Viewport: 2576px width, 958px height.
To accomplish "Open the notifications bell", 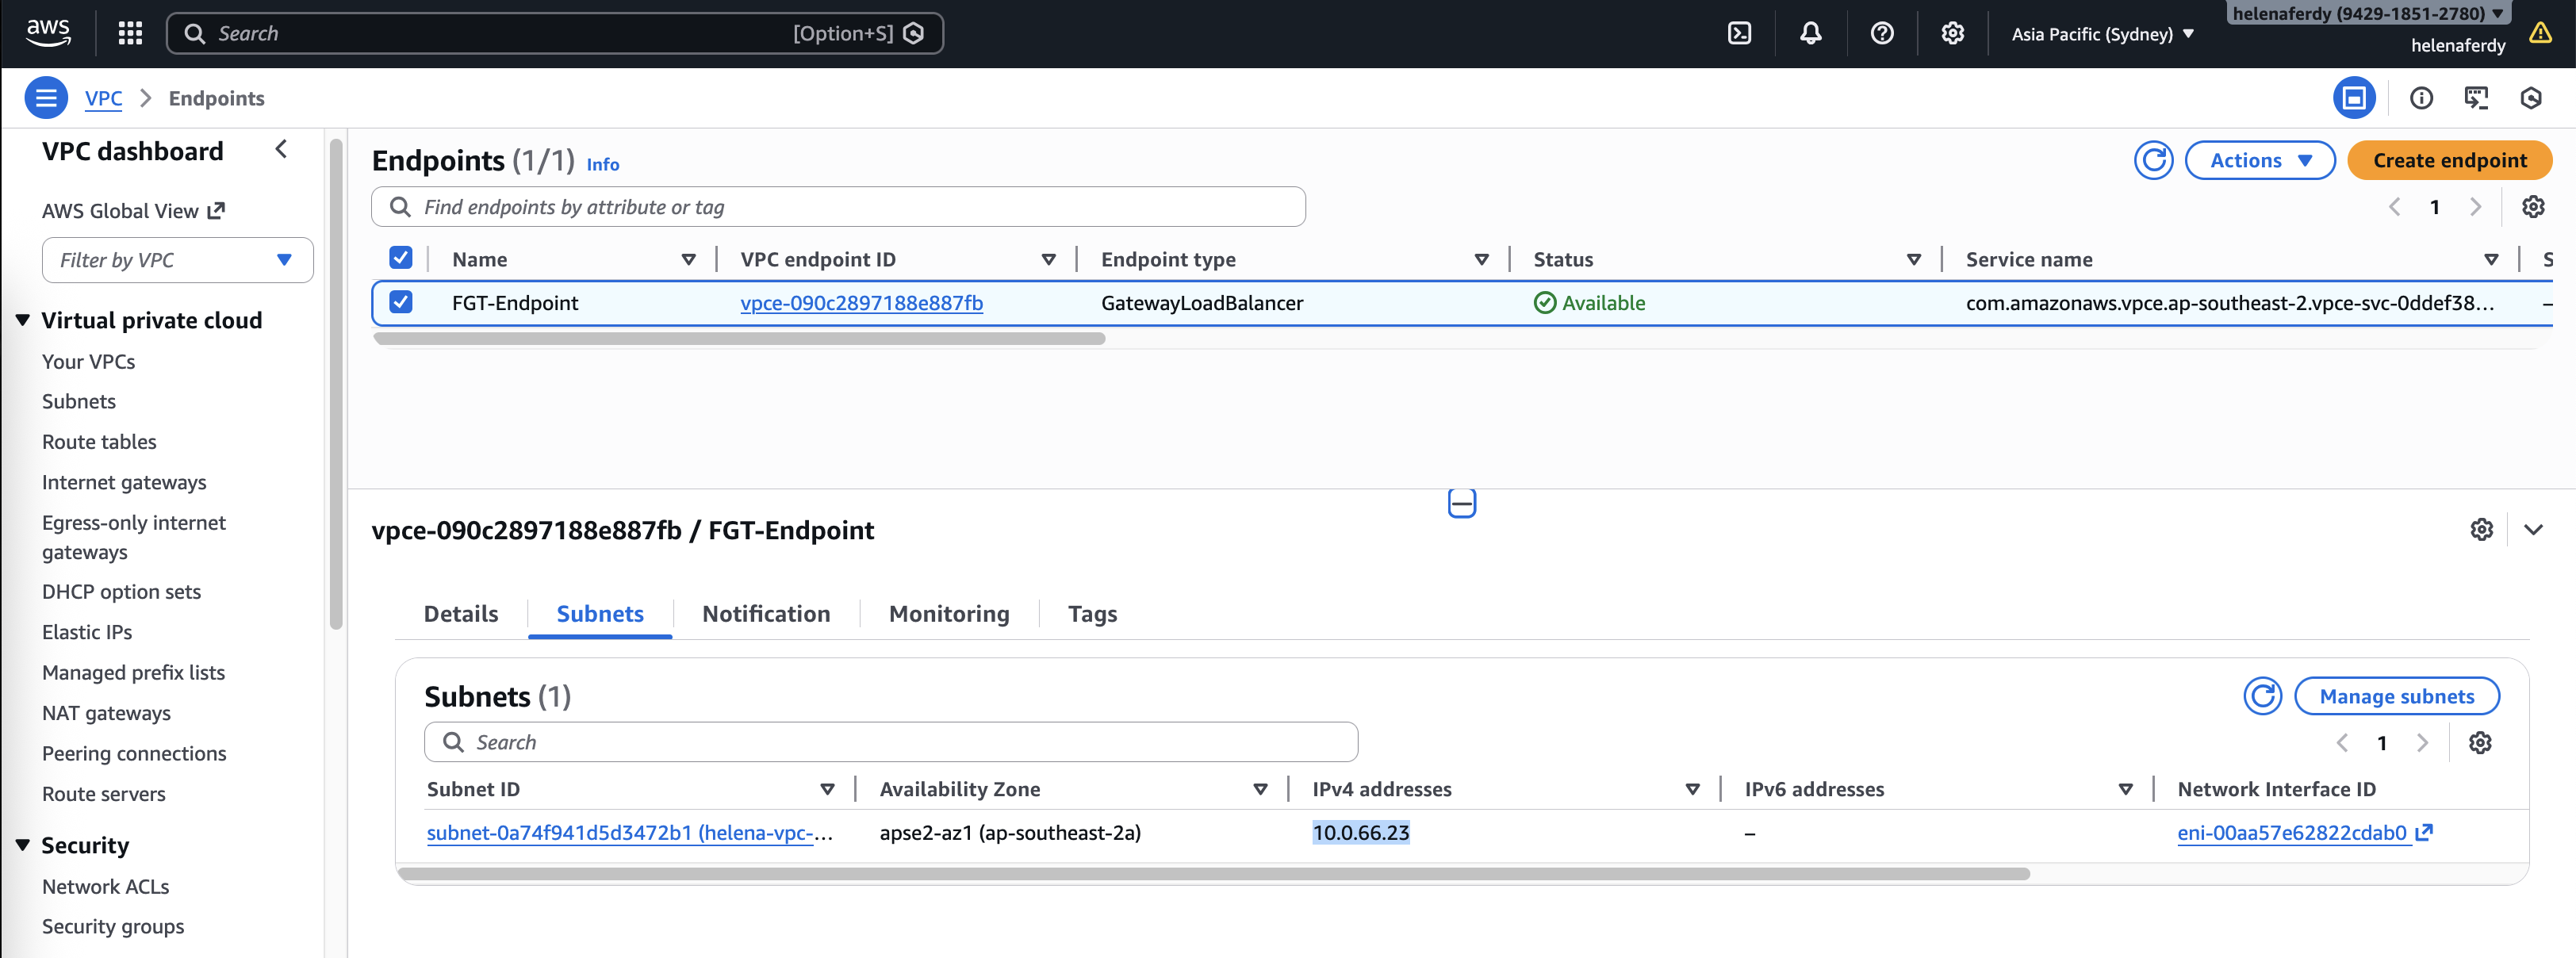I will coord(1810,33).
